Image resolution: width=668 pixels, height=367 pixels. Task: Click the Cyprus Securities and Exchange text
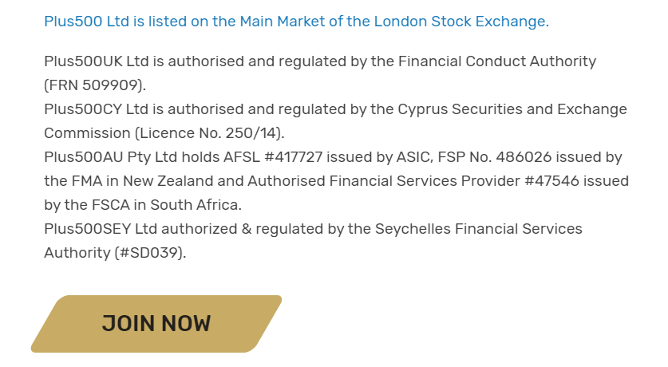(x=512, y=109)
